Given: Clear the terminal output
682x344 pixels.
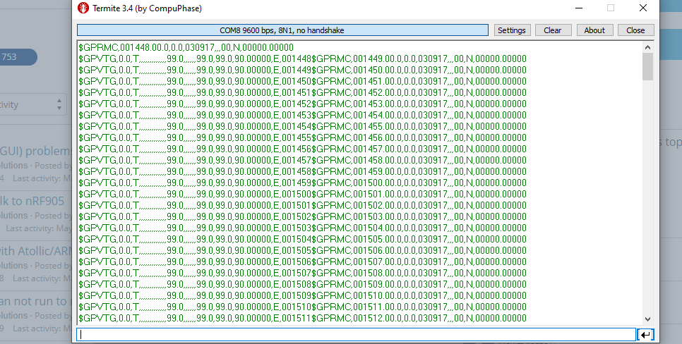Looking at the screenshot, I should point(552,30).
